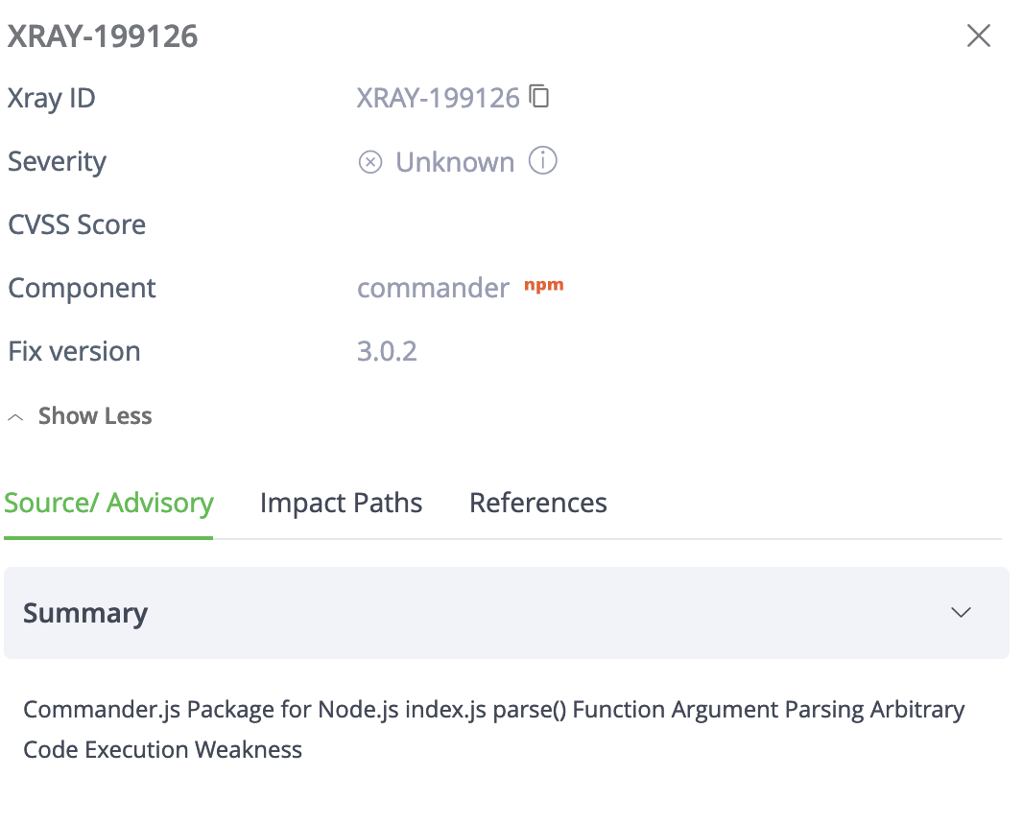The width and height of the screenshot is (1023, 823).
Task: Open the References tab
Action: click(537, 502)
